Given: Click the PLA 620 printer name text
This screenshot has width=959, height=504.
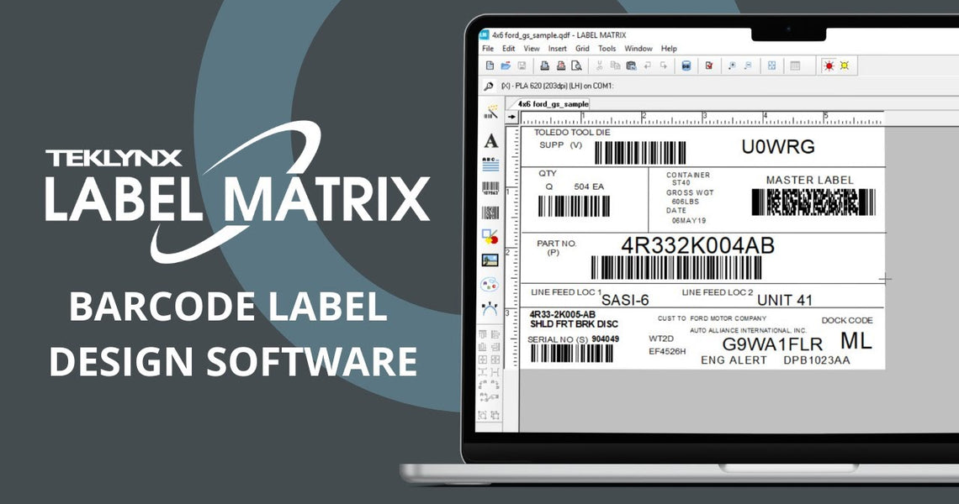Looking at the screenshot, I should tap(557, 87).
